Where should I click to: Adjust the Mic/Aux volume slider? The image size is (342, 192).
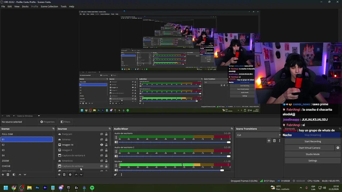(222, 170)
